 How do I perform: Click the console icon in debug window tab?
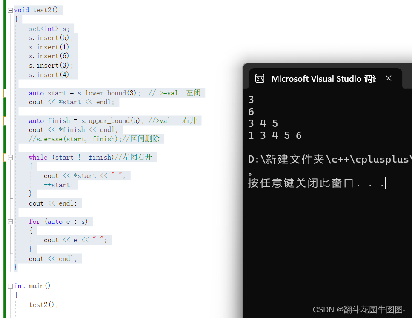260,78
